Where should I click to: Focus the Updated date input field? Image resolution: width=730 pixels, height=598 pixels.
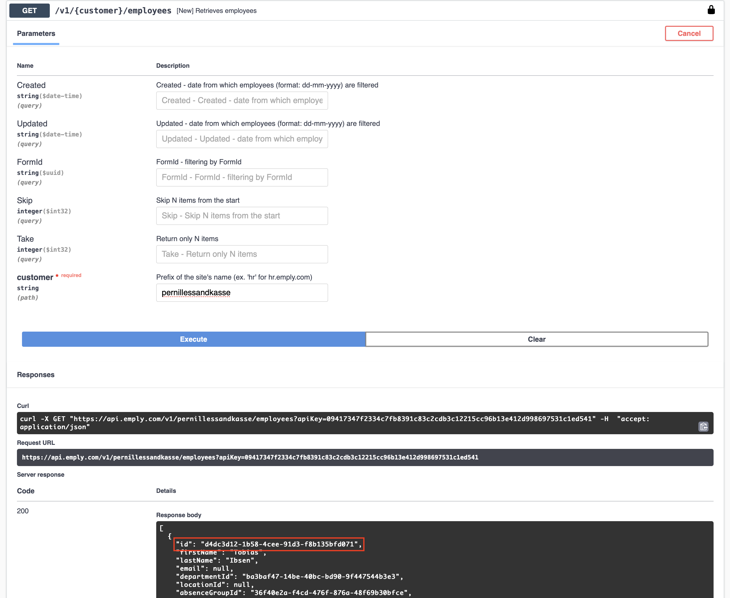tap(242, 139)
